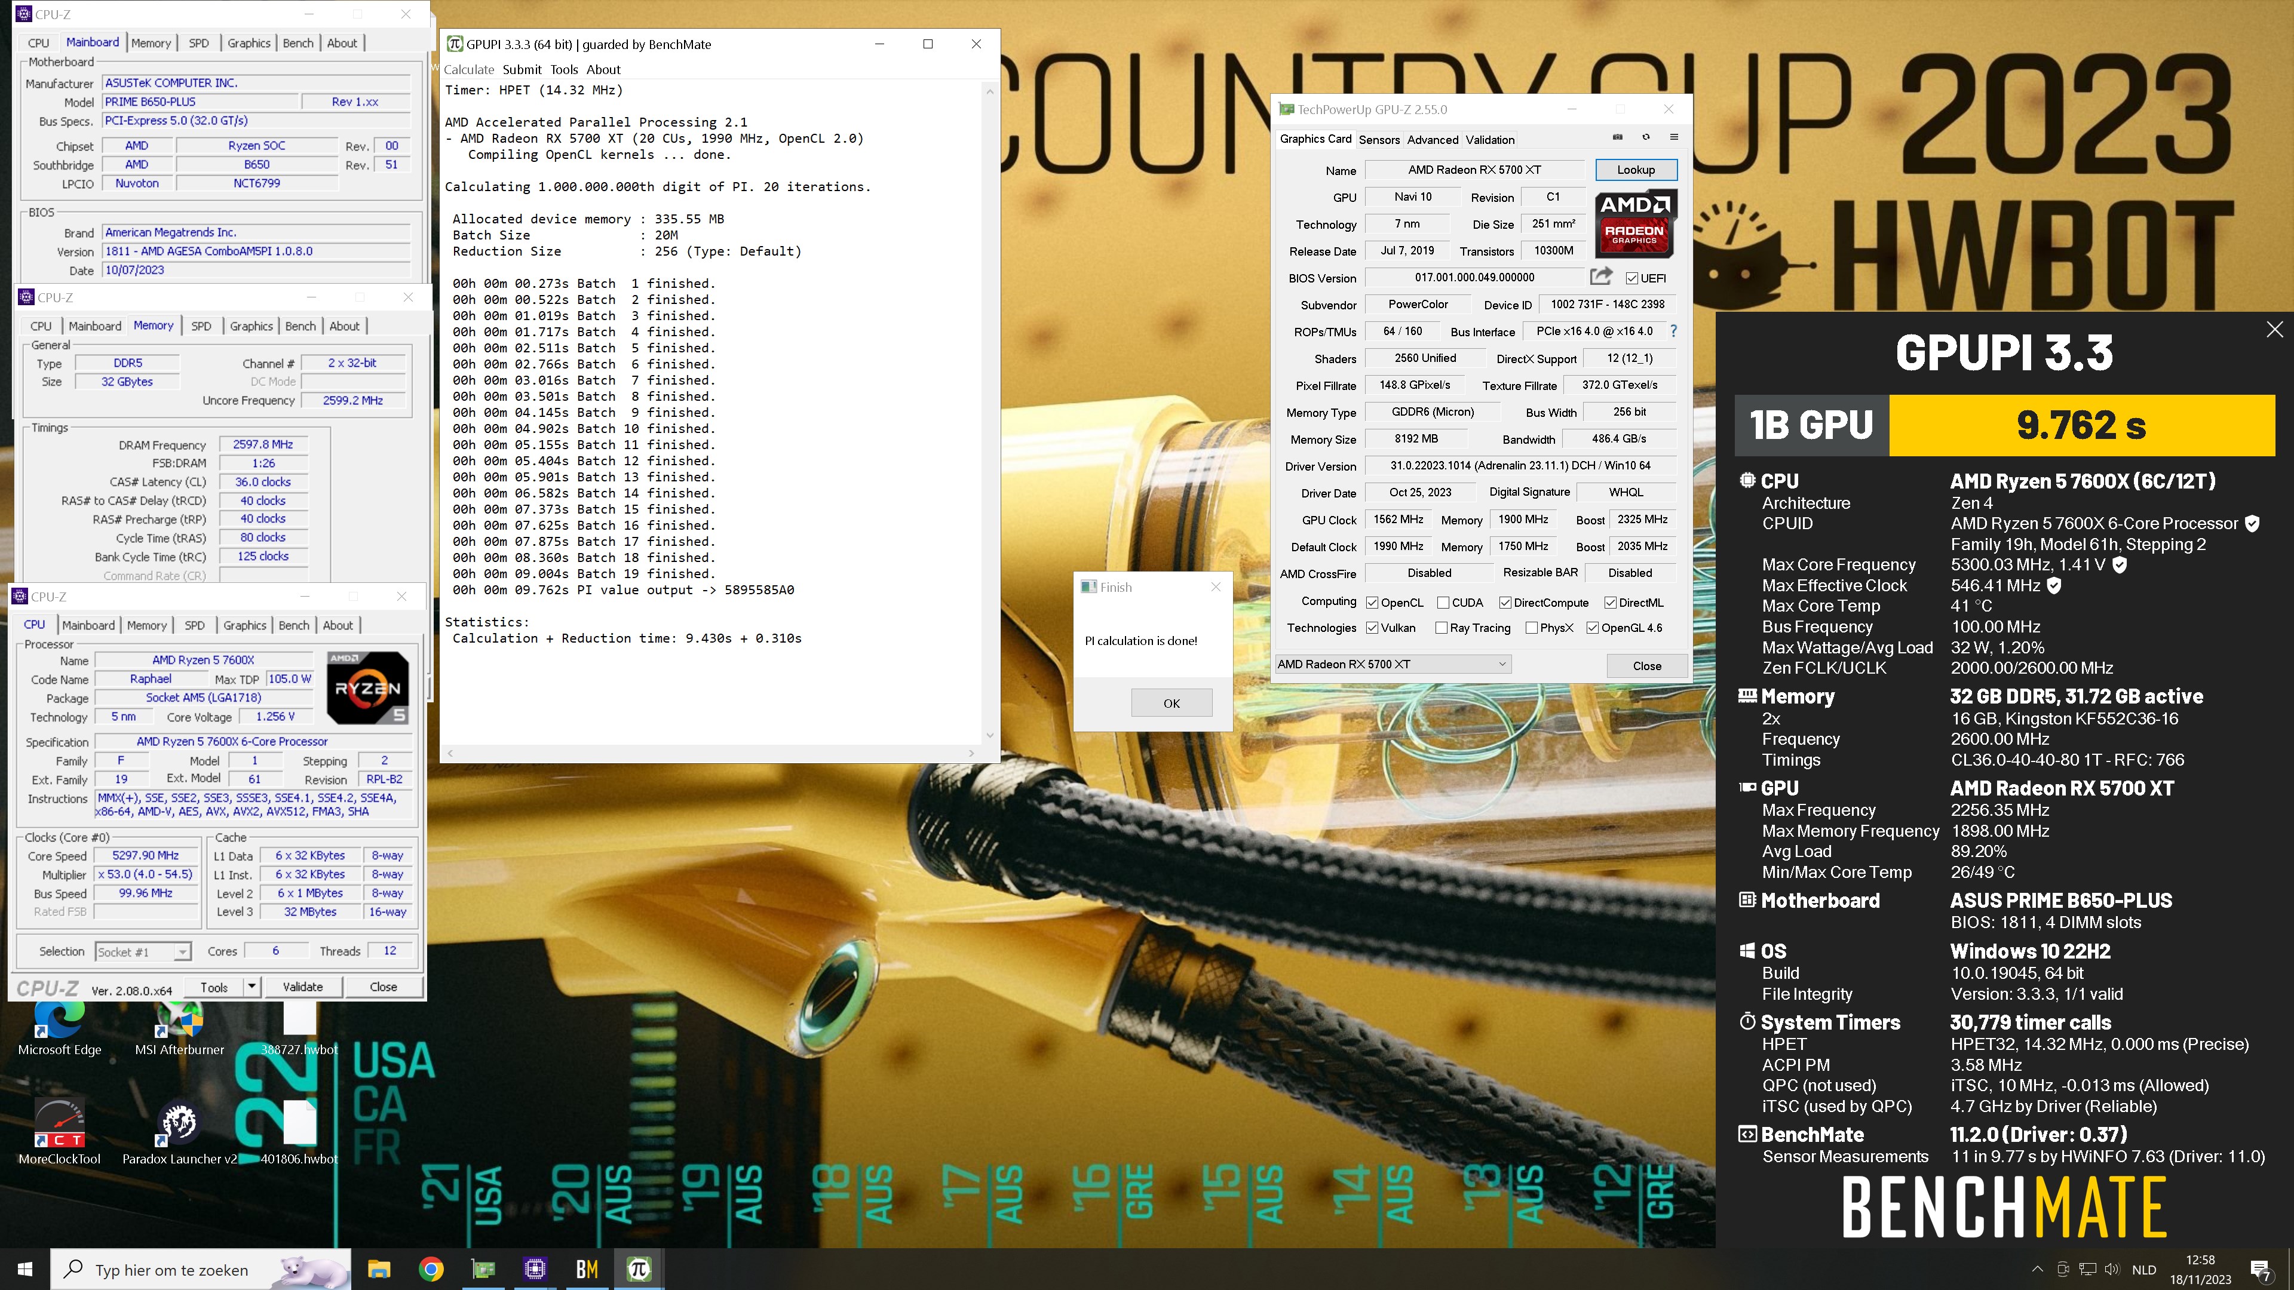Toggle the UEFI checkbox in GPU-Z
Image resolution: width=2294 pixels, height=1290 pixels.
[1631, 278]
